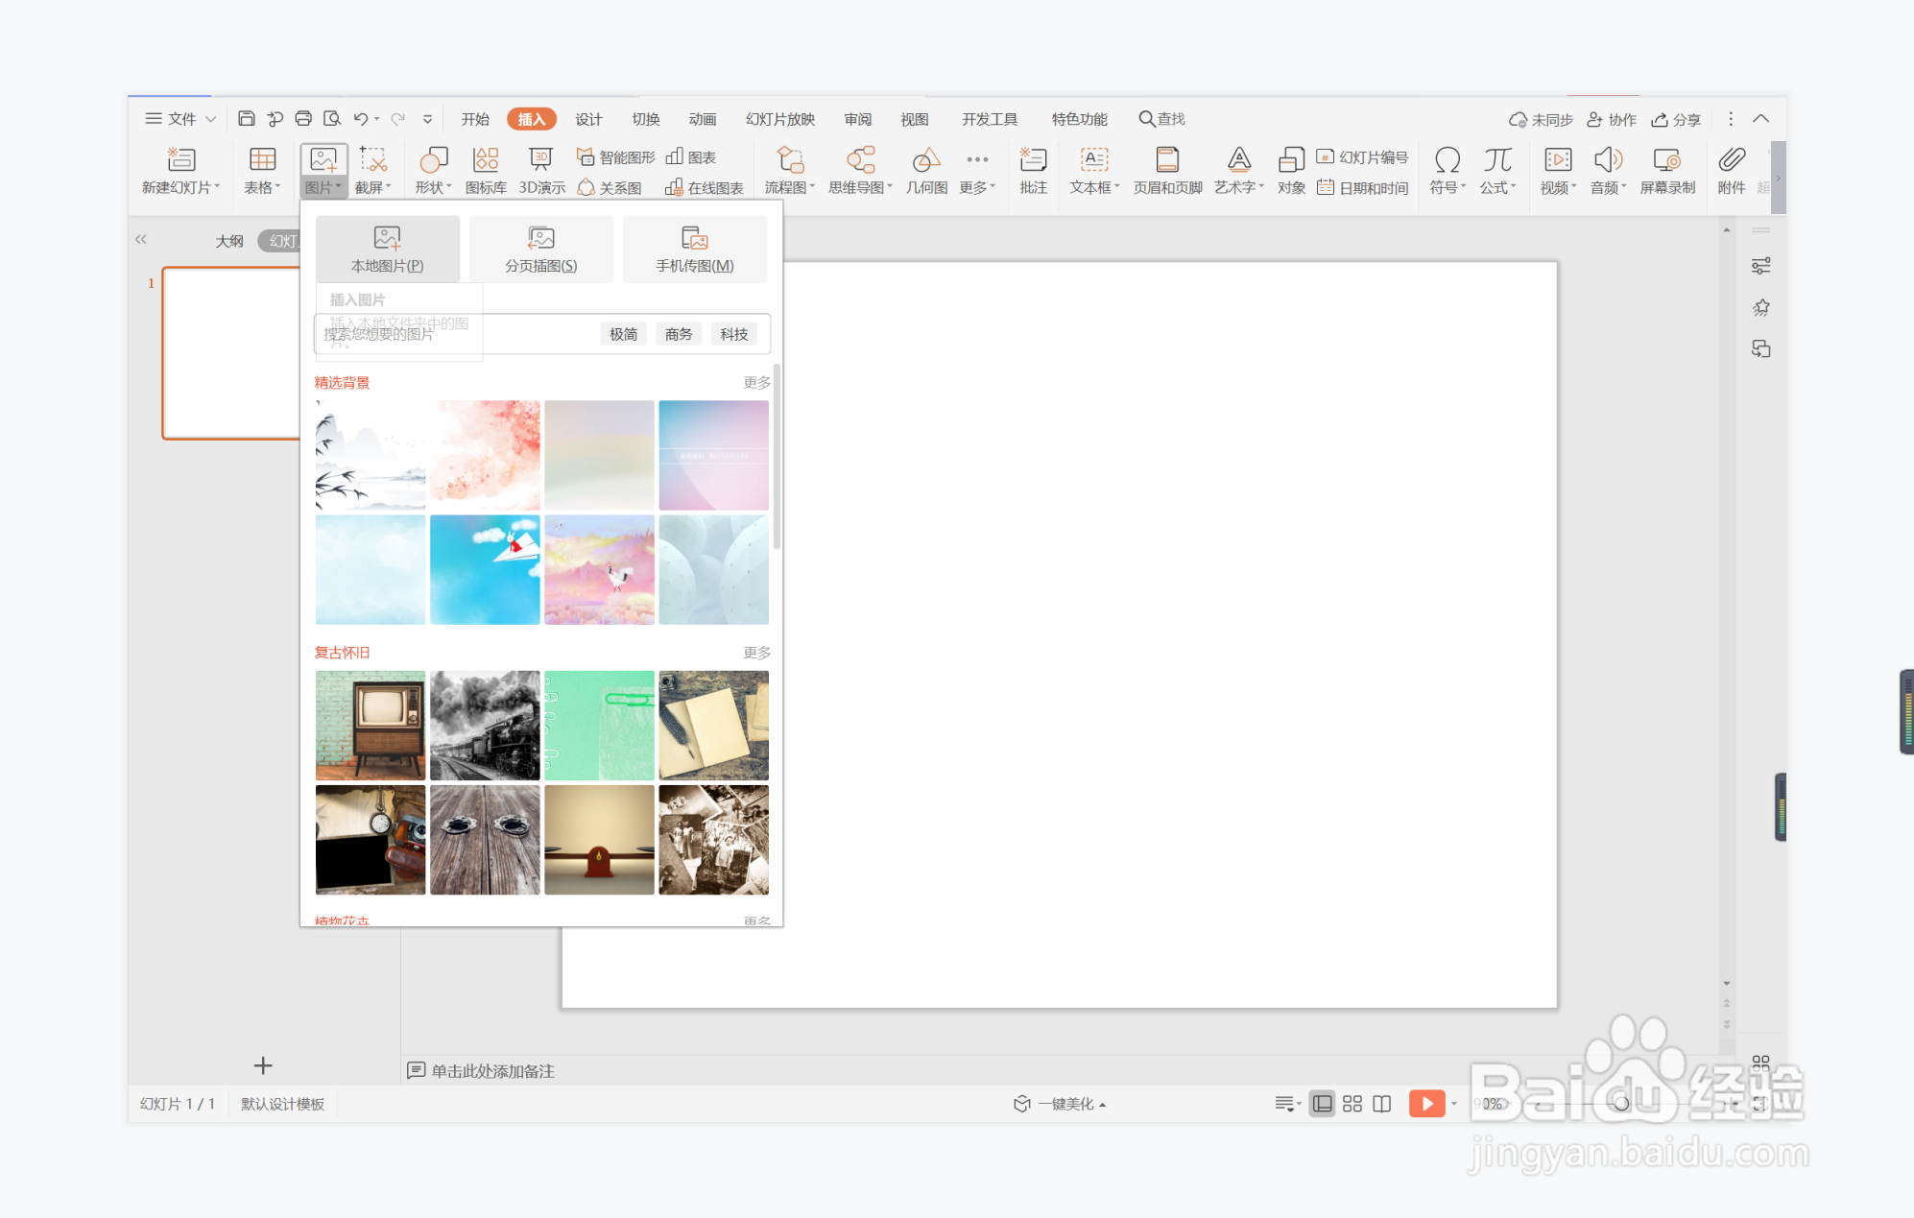Image resolution: width=1914 pixels, height=1218 pixels.
Task: Start Screen Recording (屏幕录制)
Action: pos(1667,170)
